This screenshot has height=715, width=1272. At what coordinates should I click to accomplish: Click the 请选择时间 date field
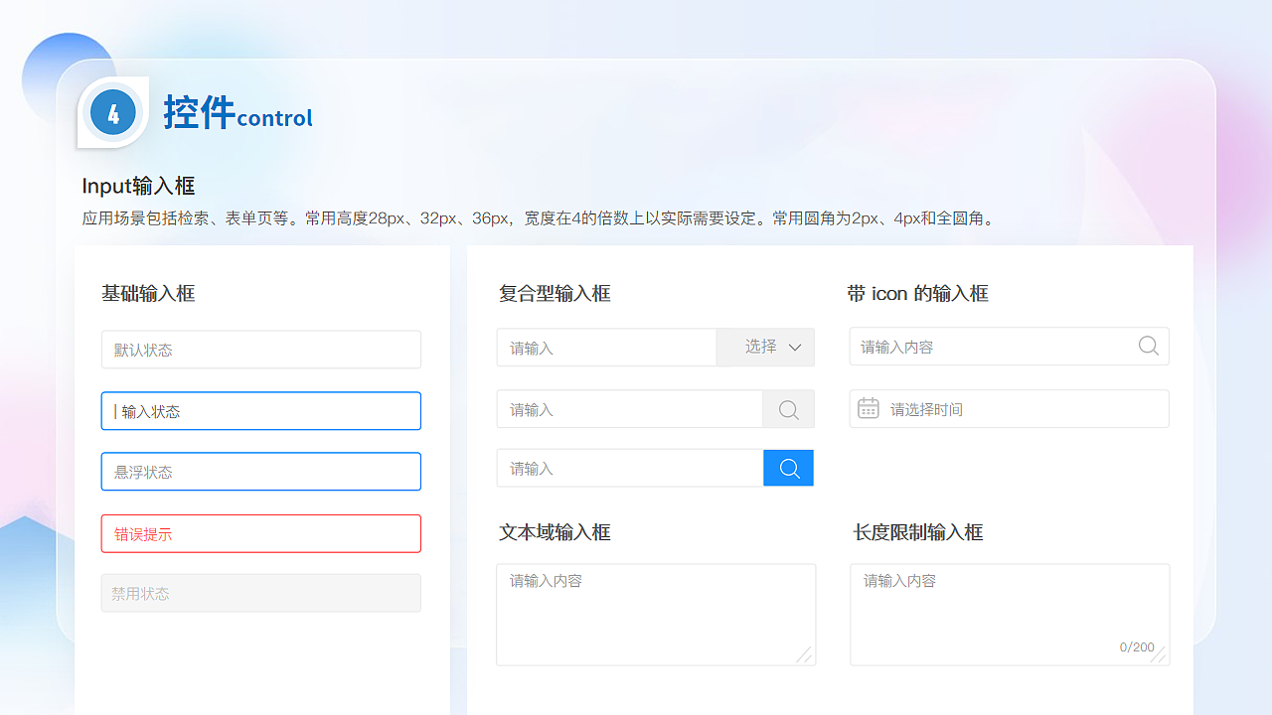point(1010,408)
